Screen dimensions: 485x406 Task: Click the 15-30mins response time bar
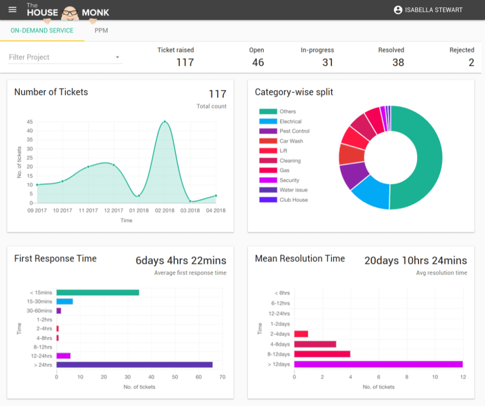(65, 301)
